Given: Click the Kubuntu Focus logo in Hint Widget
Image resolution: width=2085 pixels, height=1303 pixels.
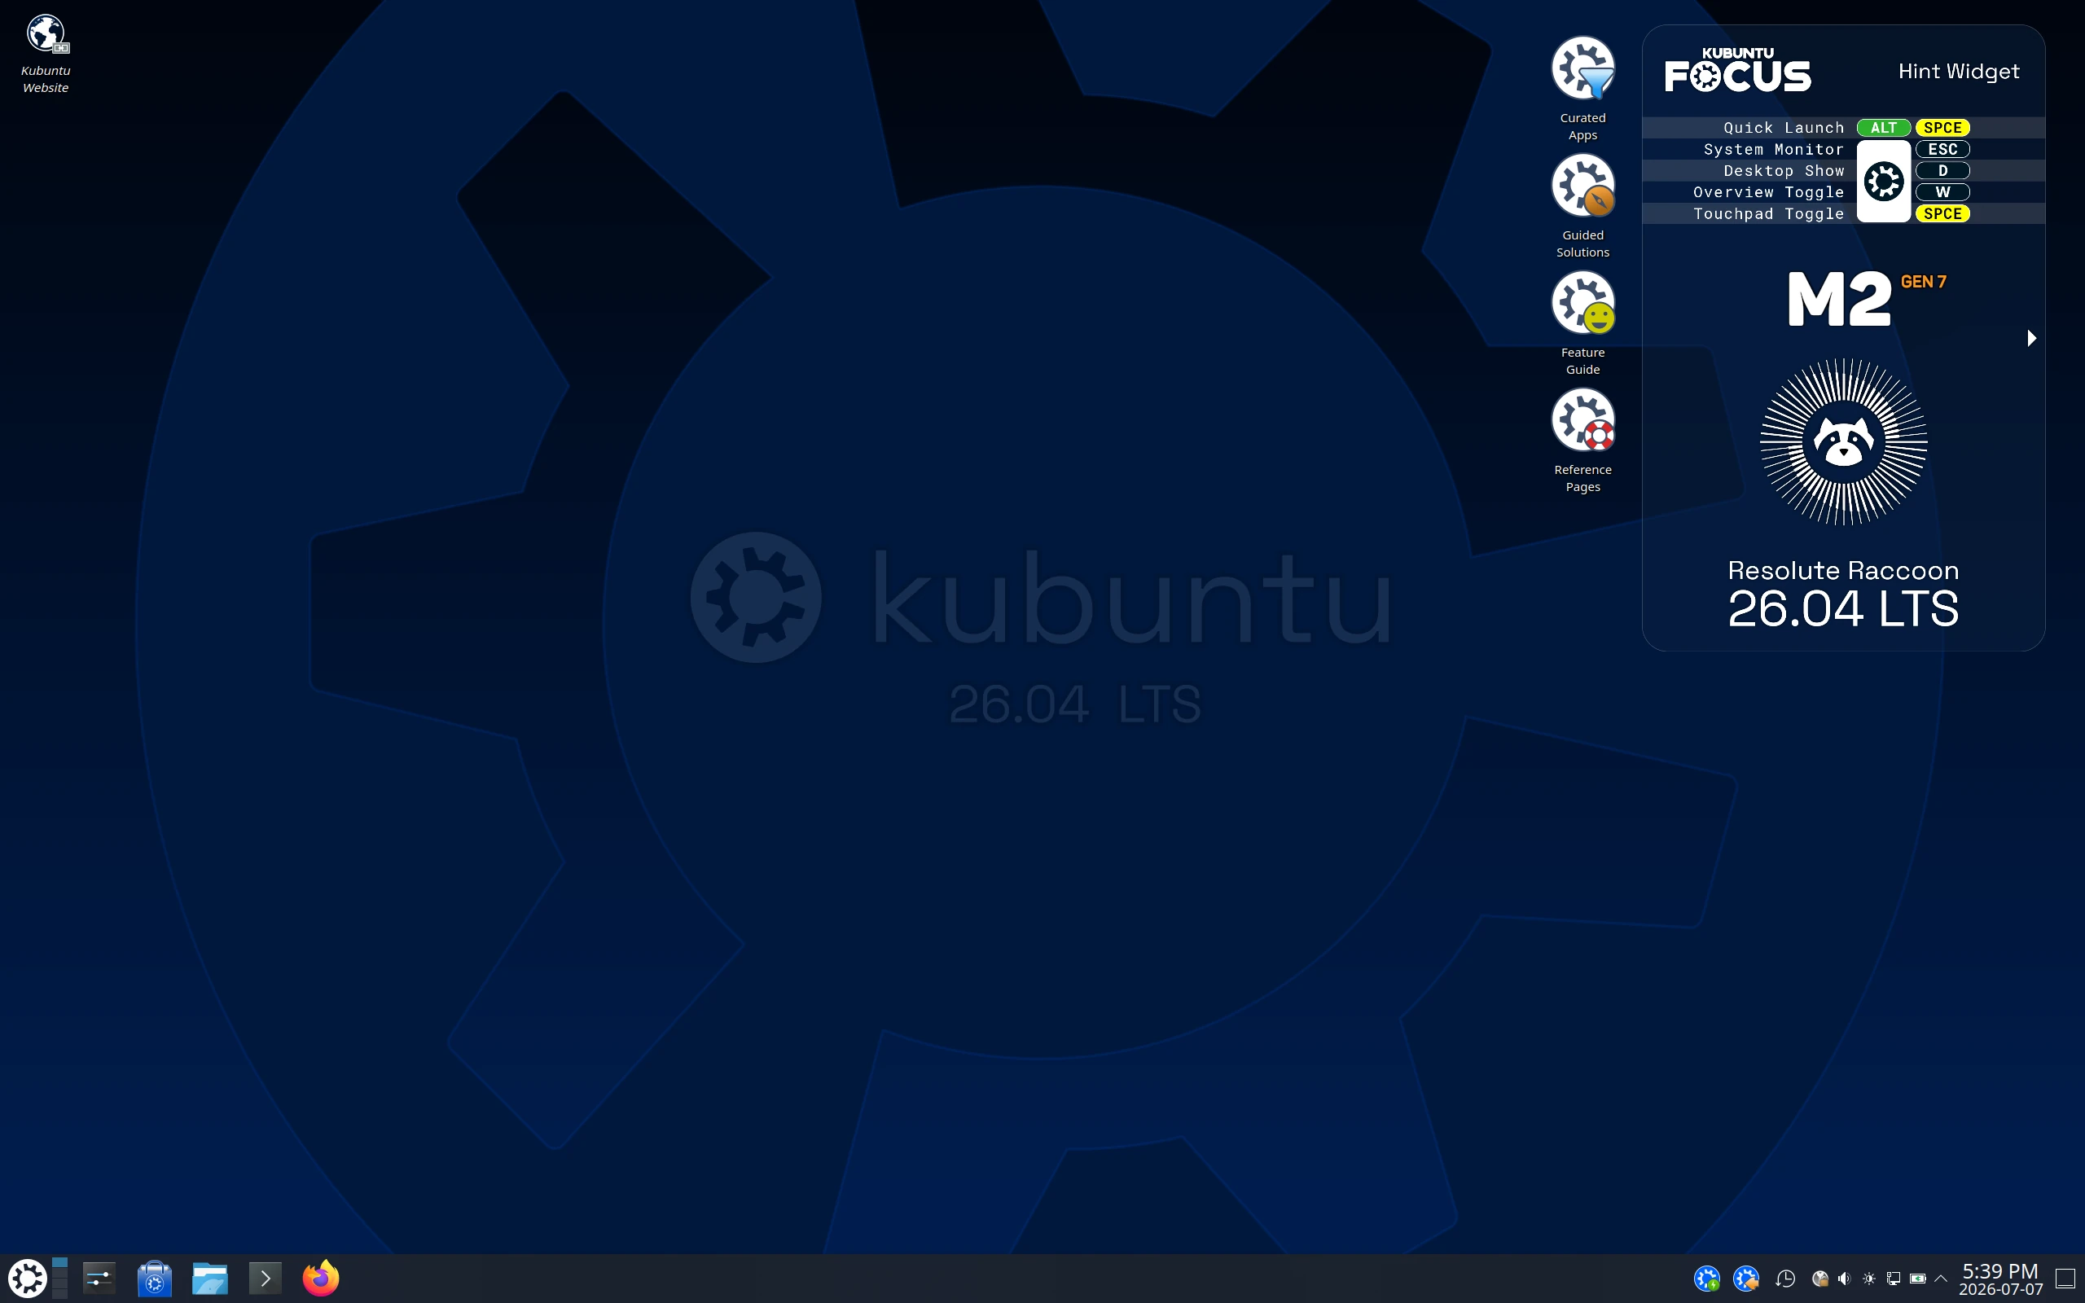Looking at the screenshot, I should (x=1737, y=70).
